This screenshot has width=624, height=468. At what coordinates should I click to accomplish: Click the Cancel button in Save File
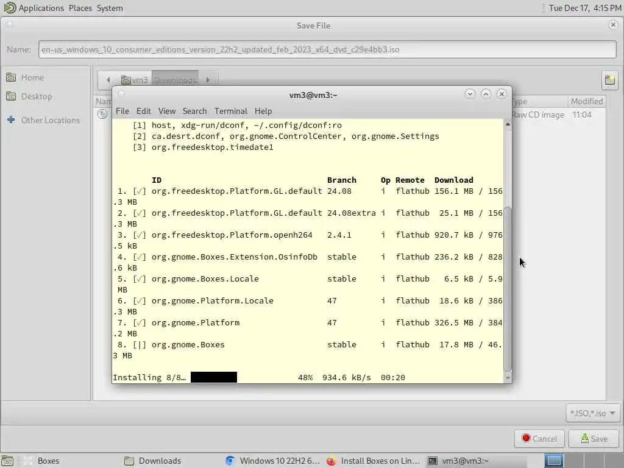point(539,439)
